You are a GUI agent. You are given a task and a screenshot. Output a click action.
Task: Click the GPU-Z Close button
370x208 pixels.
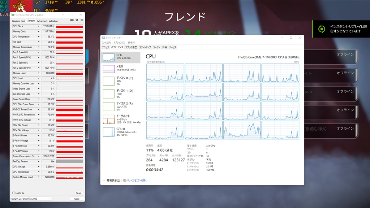77,199
